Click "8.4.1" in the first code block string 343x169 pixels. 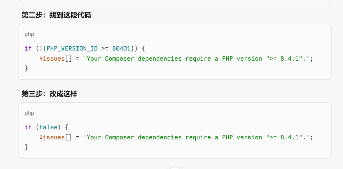pos(289,59)
